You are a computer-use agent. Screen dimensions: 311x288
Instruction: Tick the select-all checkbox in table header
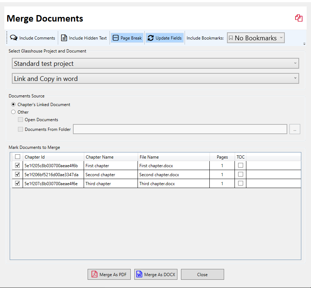(x=18, y=157)
